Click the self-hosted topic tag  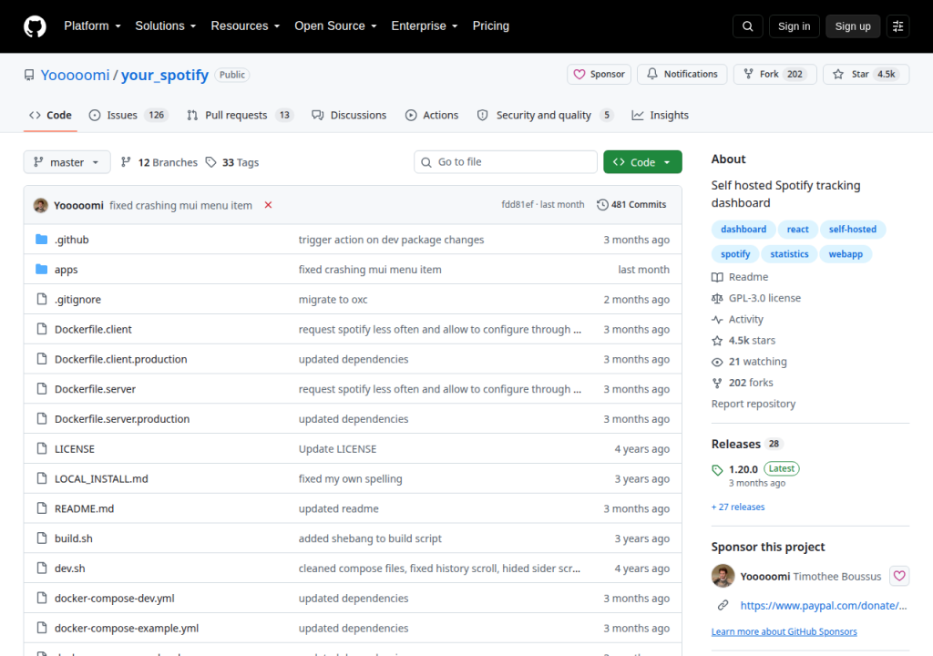(x=853, y=230)
